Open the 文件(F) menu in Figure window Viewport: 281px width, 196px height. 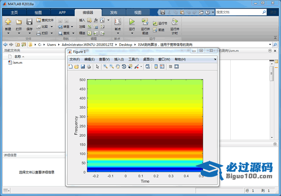pyautogui.click(x=75, y=59)
